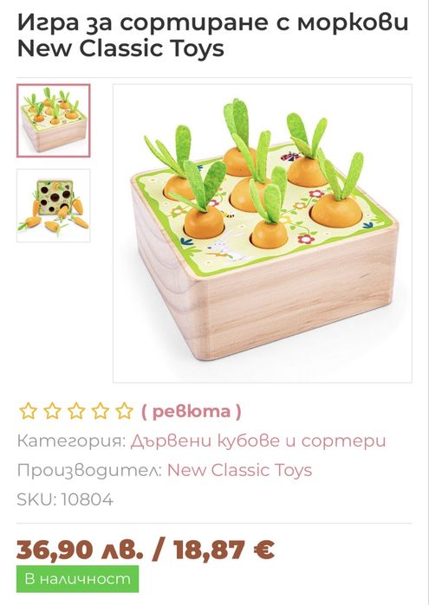
Task: Click the SKU number 10804
Action: coord(88,499)
